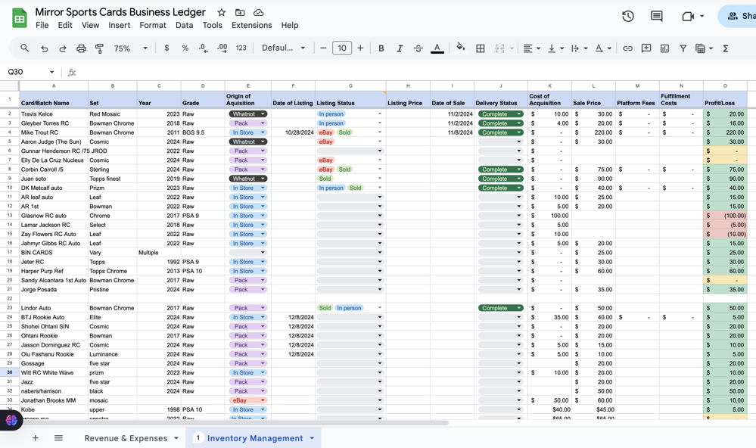Select the 'Profit/Loss' column header cell
Viewport: 756px width, 448px height.
point(725,100)
